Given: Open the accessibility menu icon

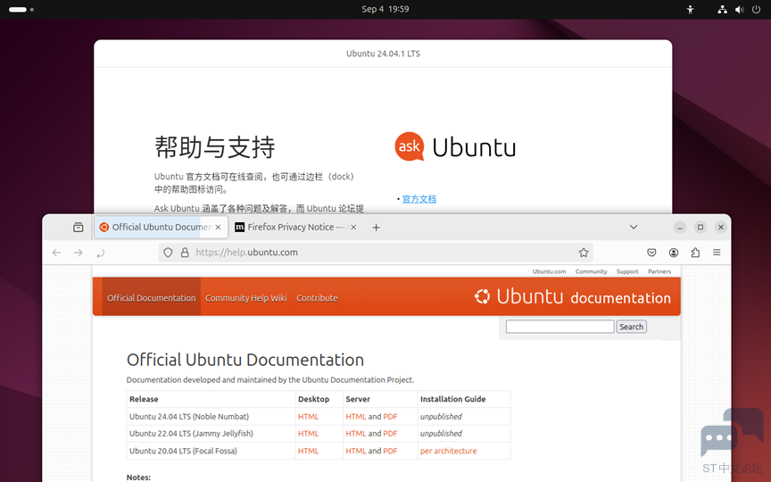Looking at the screenshot, I should [x=691, y=9].
